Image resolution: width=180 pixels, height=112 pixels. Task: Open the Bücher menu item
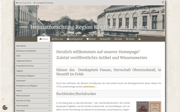(x=91, y=39)
